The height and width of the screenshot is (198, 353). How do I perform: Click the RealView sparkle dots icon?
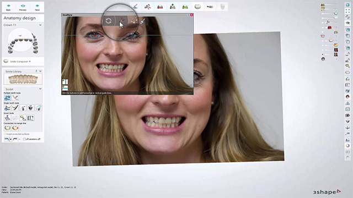pyautogui.click(x=134, y=21)
